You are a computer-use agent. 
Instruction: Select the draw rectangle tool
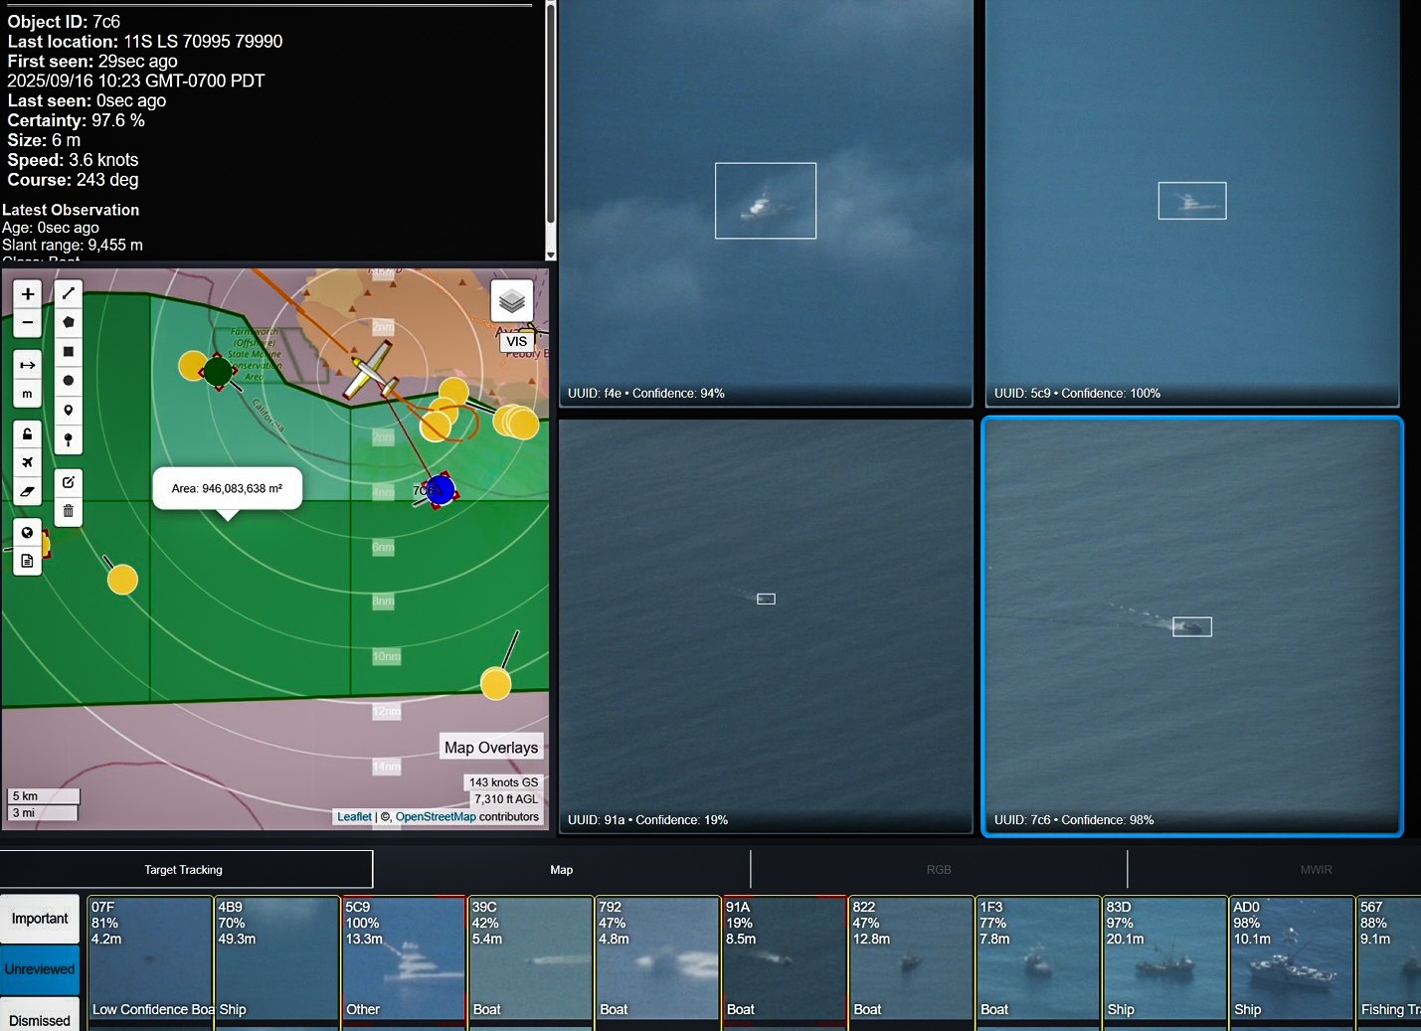(68, 351)
